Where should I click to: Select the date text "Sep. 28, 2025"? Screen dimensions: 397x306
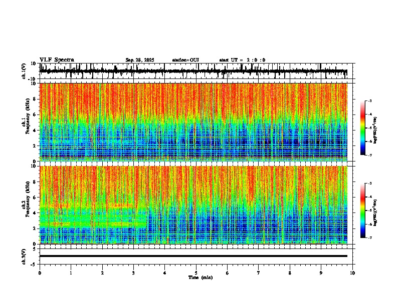click(140, 60)
